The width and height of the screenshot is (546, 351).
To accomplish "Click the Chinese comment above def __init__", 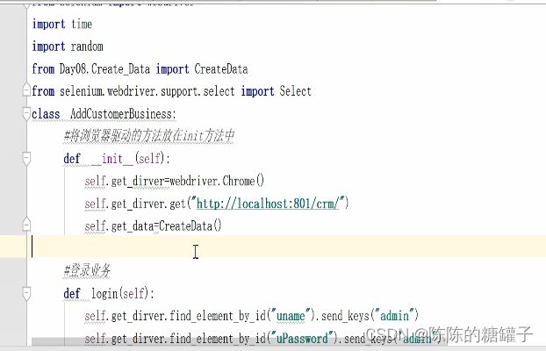I will click(x=149, y=137).
